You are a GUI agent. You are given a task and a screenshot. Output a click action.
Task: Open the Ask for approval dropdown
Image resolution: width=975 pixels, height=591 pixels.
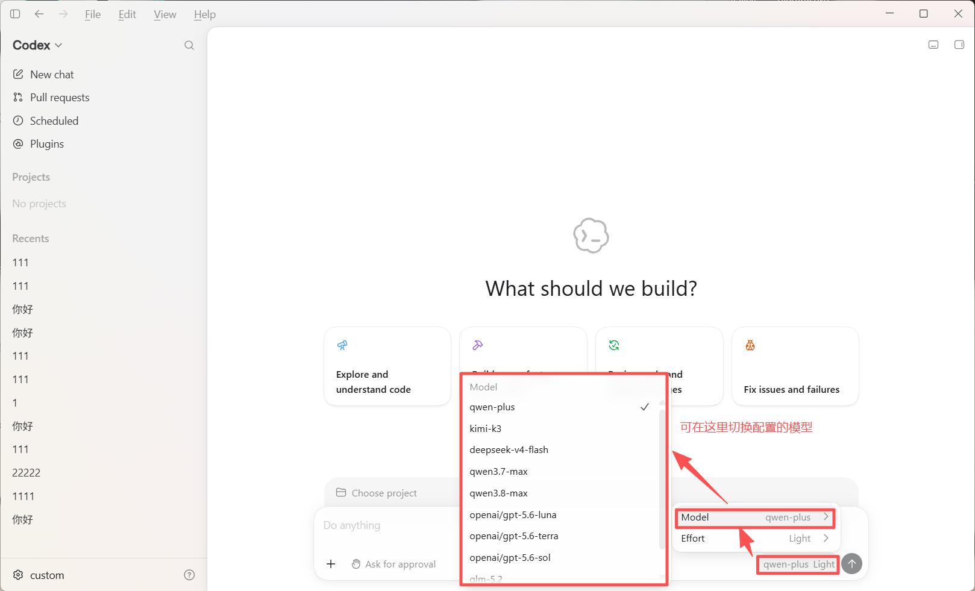click(x=393, y=564)
